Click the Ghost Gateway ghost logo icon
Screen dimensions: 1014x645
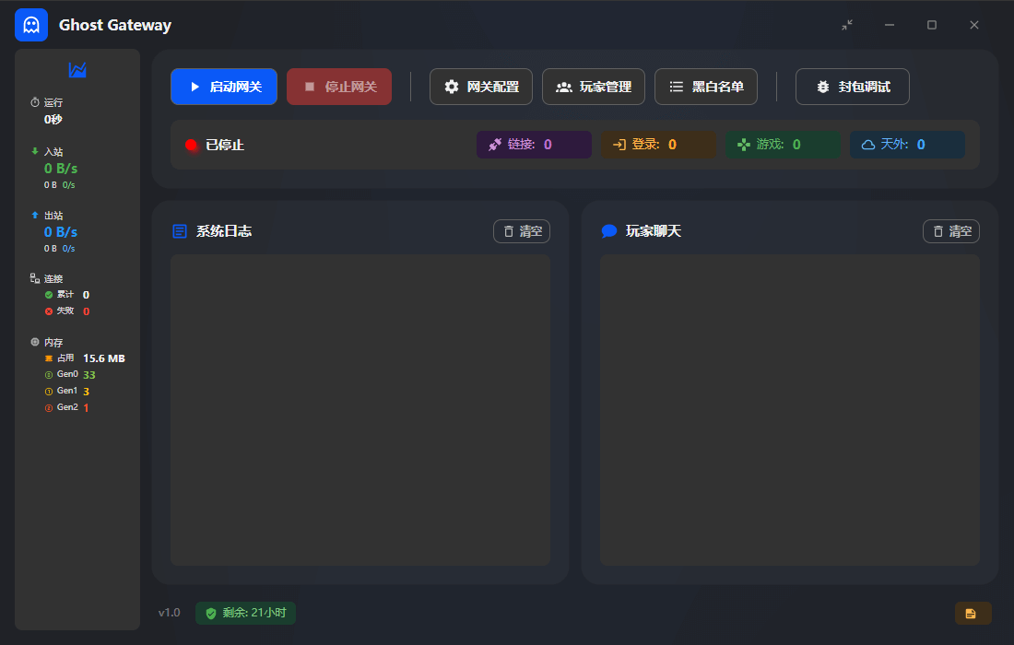click(x=31, y=25)
